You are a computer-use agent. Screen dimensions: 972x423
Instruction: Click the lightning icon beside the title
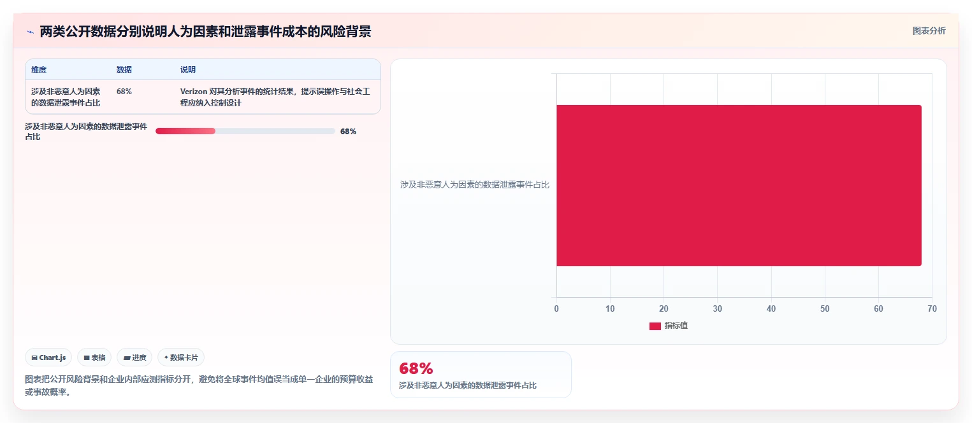pyautogui.click(x=30, y=32)
